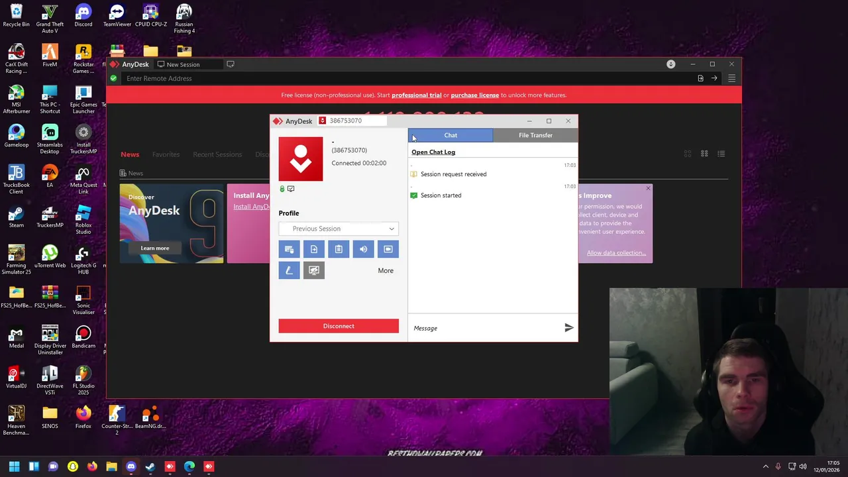Viewport: 848px width, 477px height.
Task: Switch to the File Transfer tab
Action: coord(535,135)
